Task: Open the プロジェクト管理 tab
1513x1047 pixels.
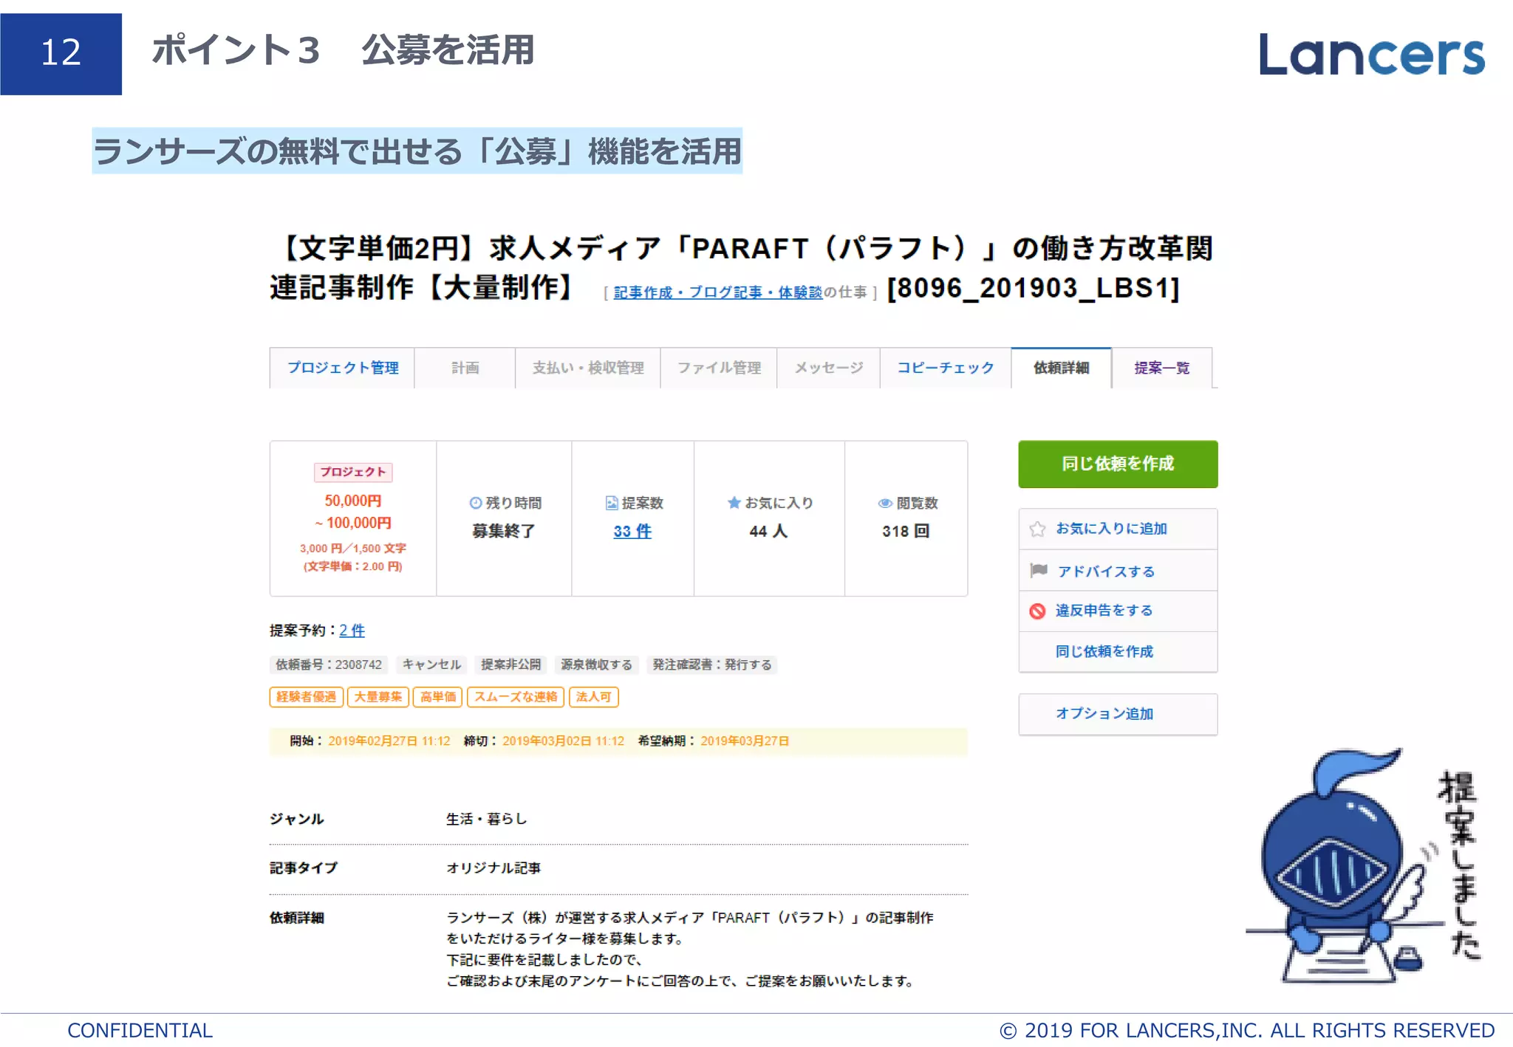Action: tap(343, 368)
